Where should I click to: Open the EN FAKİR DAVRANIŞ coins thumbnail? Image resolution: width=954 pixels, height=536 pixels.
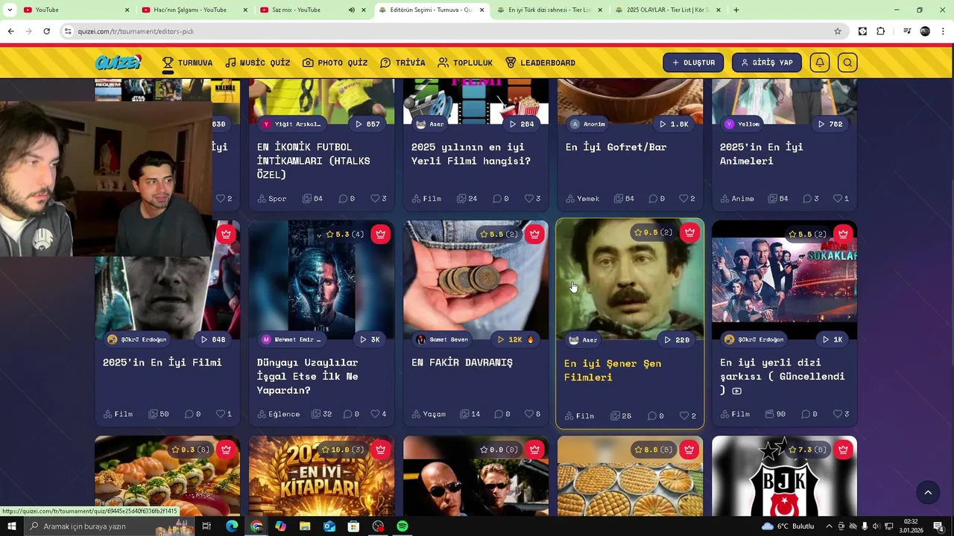click(476, 279)
